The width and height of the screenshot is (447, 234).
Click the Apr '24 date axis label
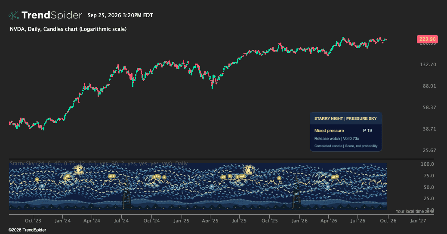[92, 221]
